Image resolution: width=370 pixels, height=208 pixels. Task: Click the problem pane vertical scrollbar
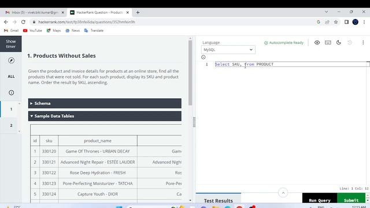coord(190,73)
